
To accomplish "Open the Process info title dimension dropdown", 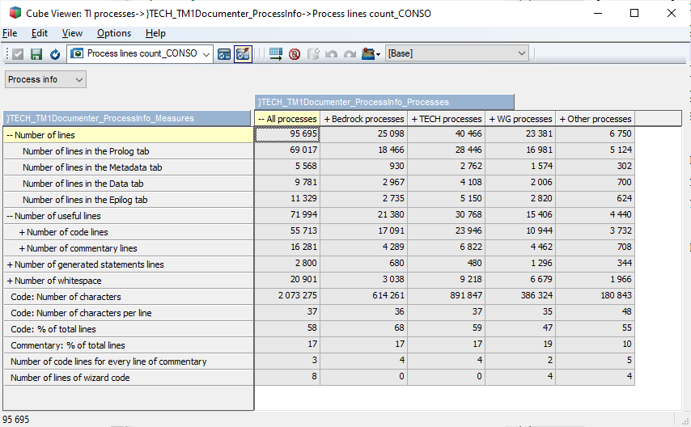I will click(78, 79).
